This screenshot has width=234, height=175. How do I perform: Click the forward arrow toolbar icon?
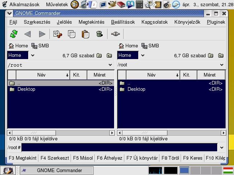(42, 34)
